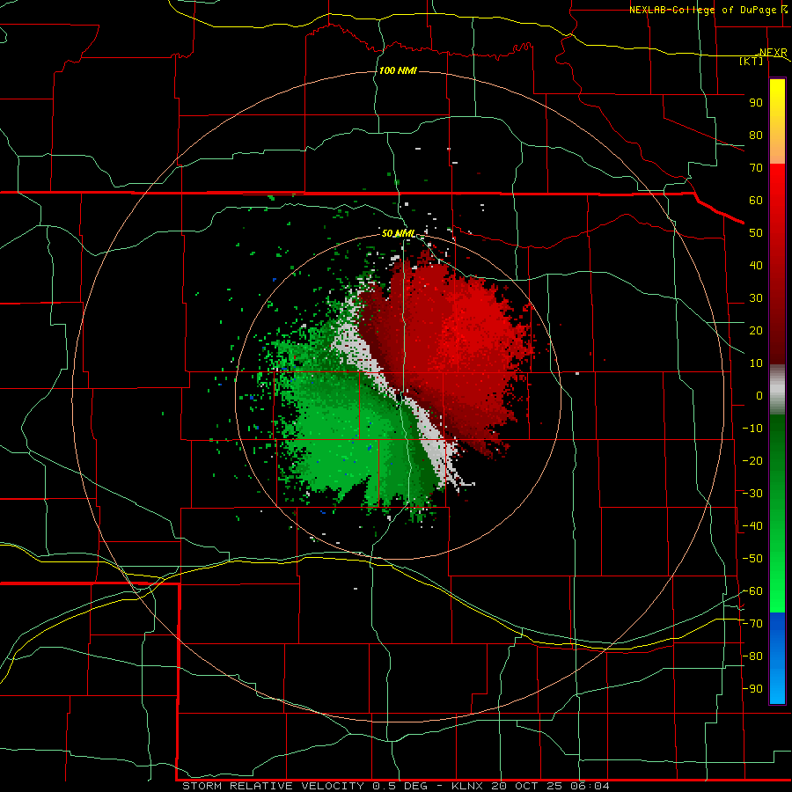The height and width of the screenshot is (792, 792).
Task: Click the NEXR label above the scale
Action: [x=773, y=53]
